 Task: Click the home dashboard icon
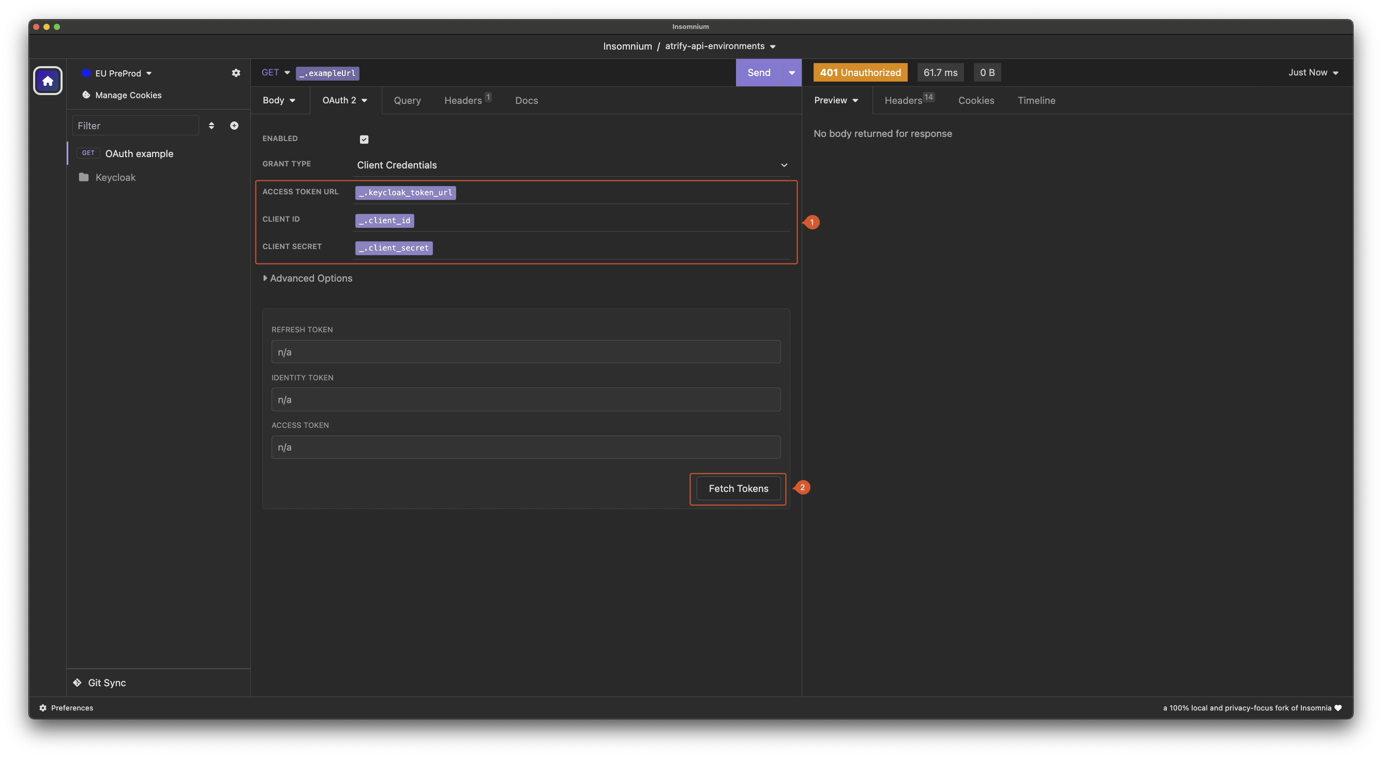48,81
